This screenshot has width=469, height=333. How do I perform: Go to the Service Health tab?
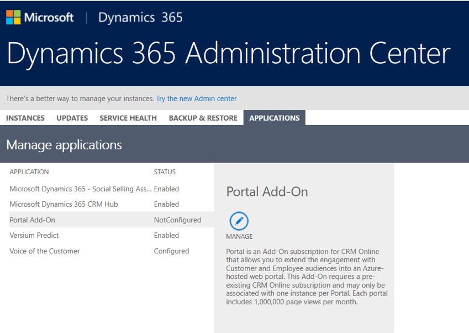coord(128,118)
